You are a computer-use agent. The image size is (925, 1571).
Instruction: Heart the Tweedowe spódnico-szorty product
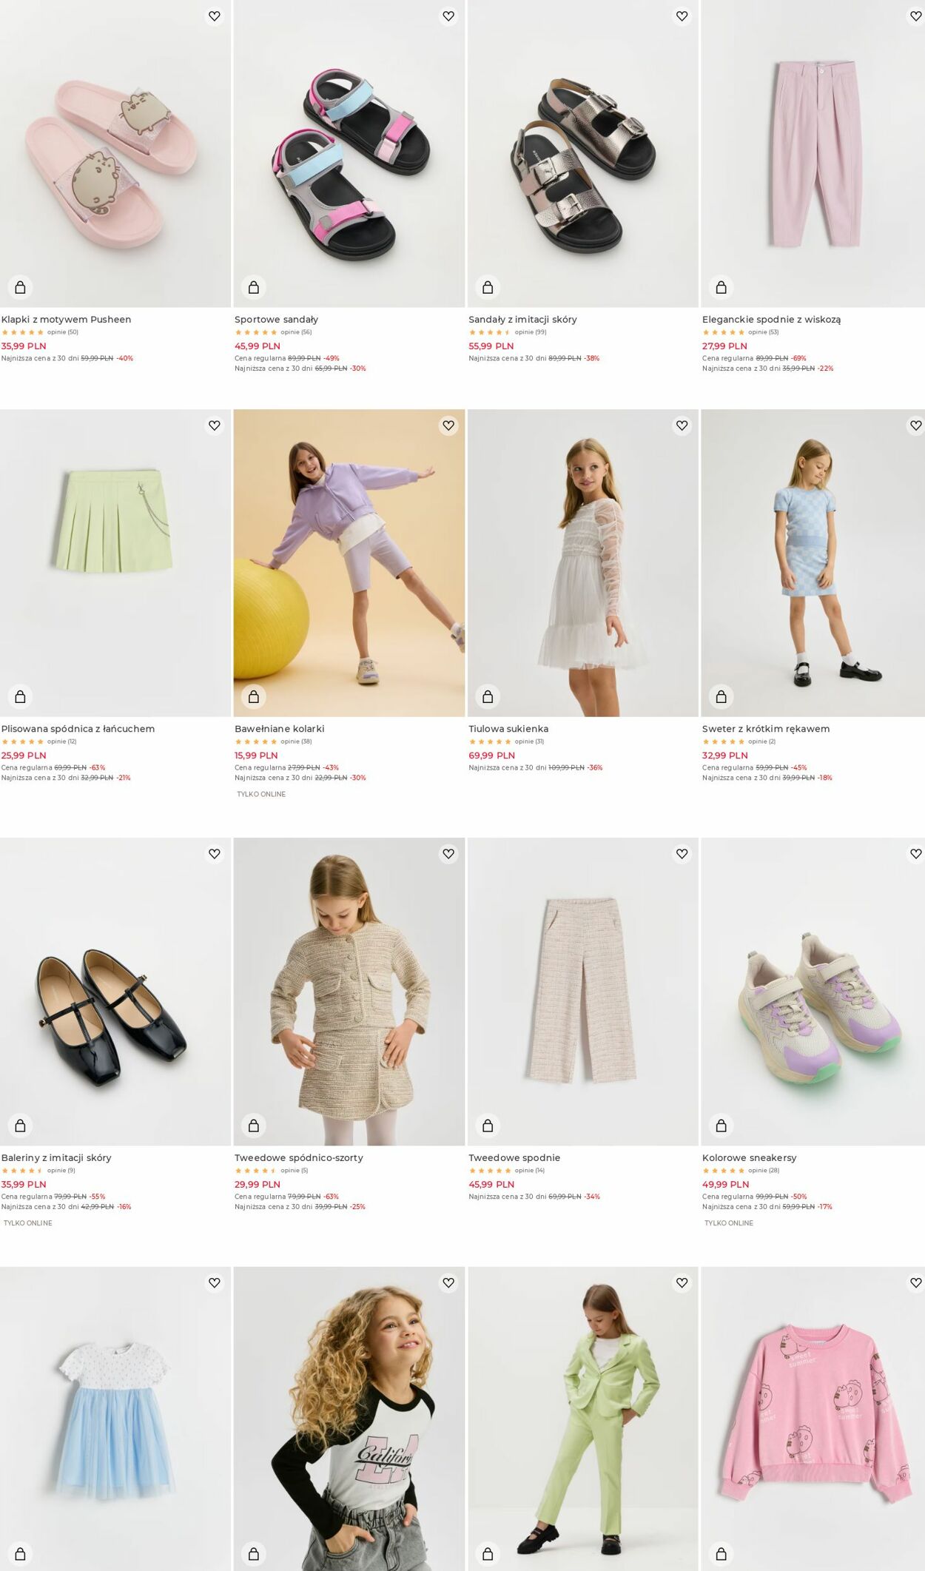pyautogui.click(x=448, y=854)
